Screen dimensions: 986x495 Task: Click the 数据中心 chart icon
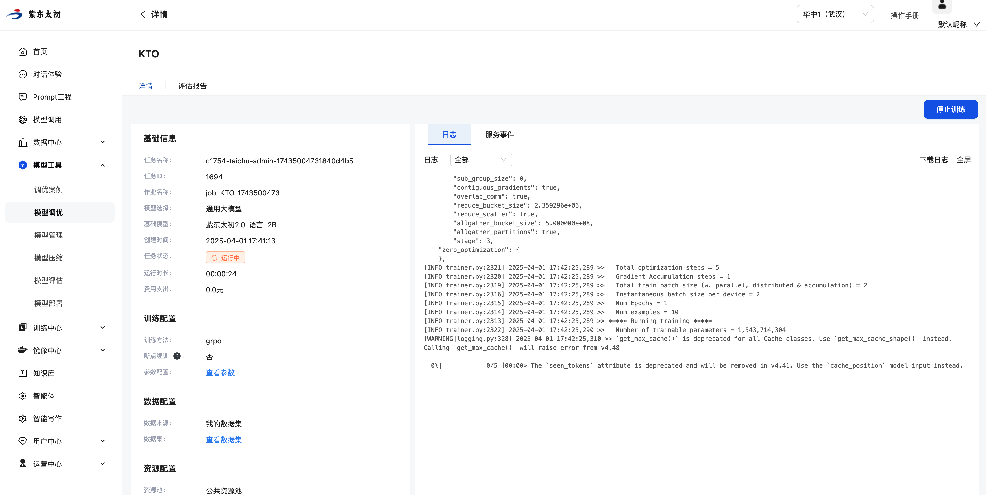tap(23, 142)
